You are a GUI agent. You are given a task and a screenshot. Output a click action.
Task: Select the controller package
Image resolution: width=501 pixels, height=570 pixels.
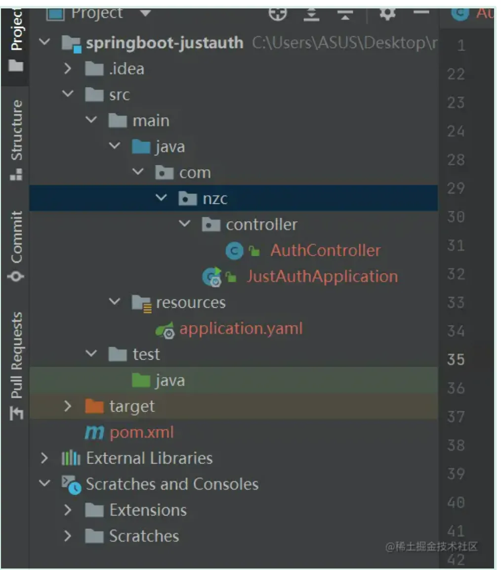[261, 225]
